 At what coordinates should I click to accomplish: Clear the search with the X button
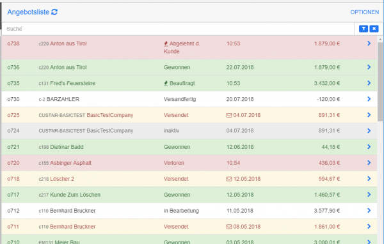point(374,29)
